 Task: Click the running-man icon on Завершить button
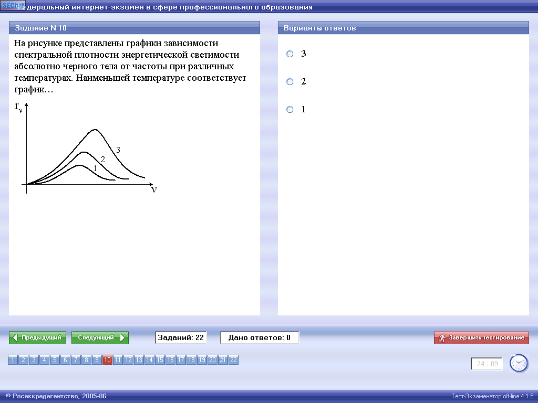point(442,337)
